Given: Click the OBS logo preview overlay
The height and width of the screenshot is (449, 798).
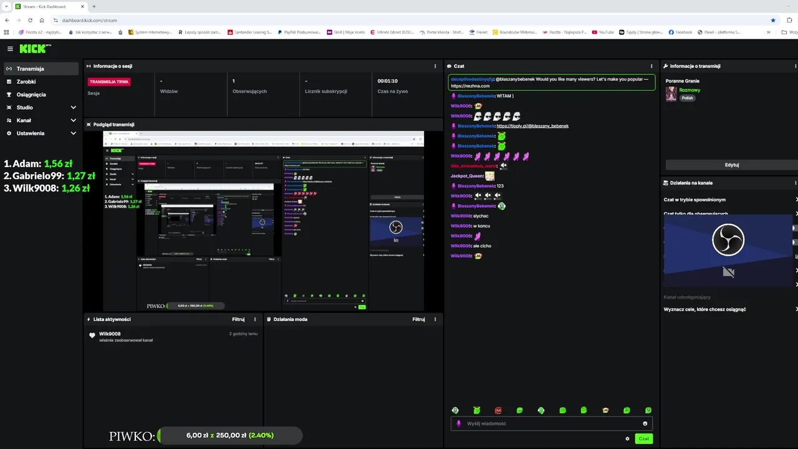Looking at the screenshot, I should click(x=728, y=240).
